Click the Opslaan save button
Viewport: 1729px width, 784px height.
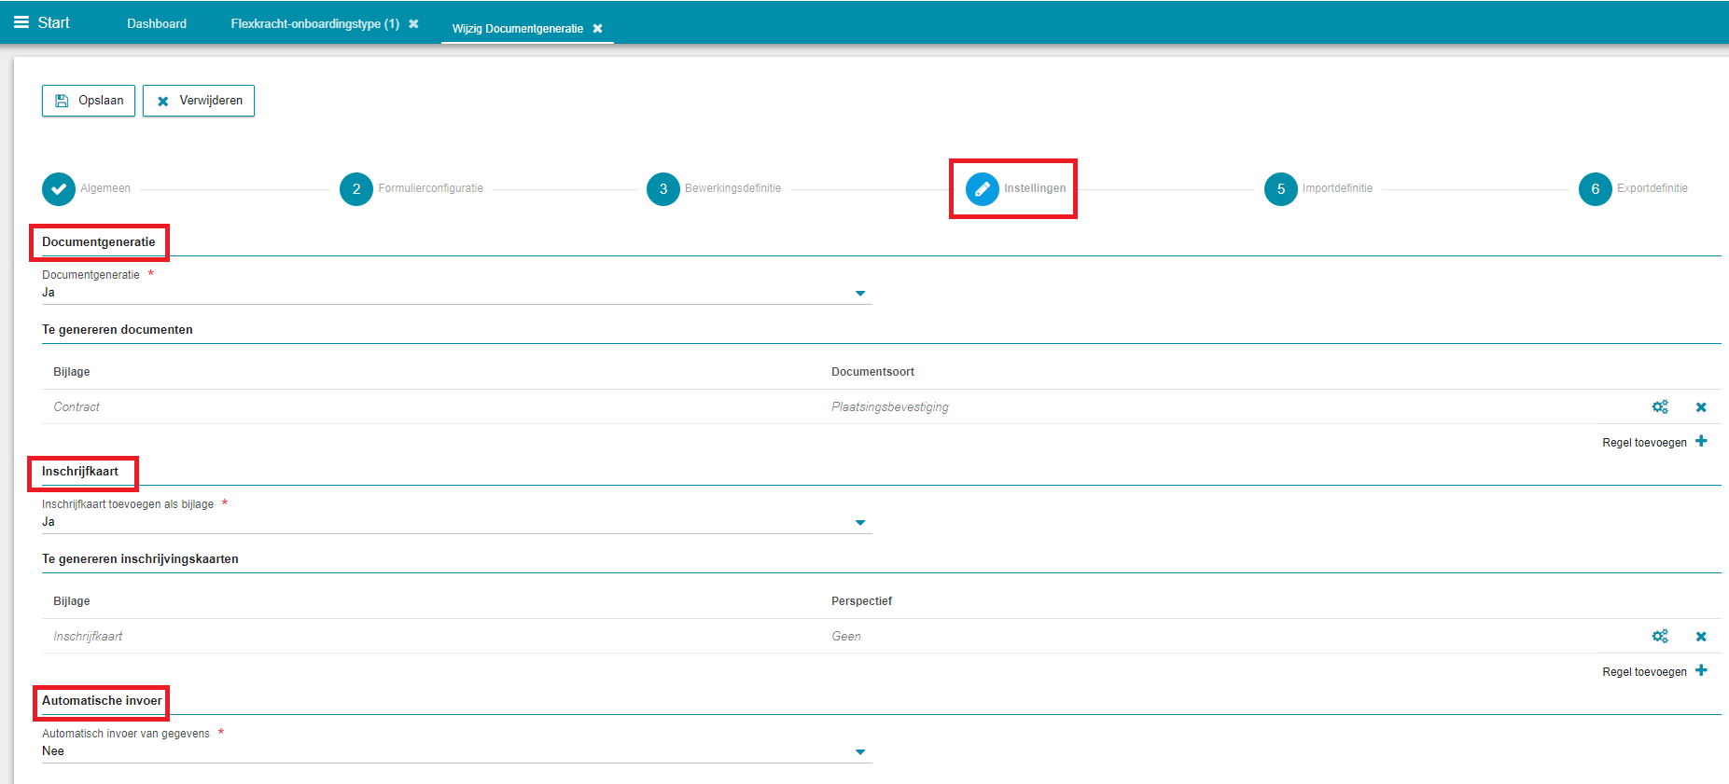coord(89,101)
